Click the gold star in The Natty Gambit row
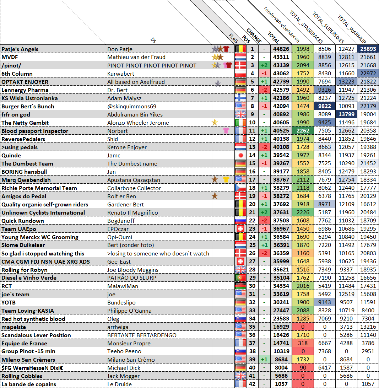 (x=215, y=123)
